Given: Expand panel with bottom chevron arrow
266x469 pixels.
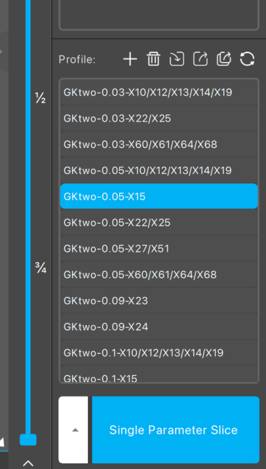Looking at the screenshot, I should coord(28,463).
